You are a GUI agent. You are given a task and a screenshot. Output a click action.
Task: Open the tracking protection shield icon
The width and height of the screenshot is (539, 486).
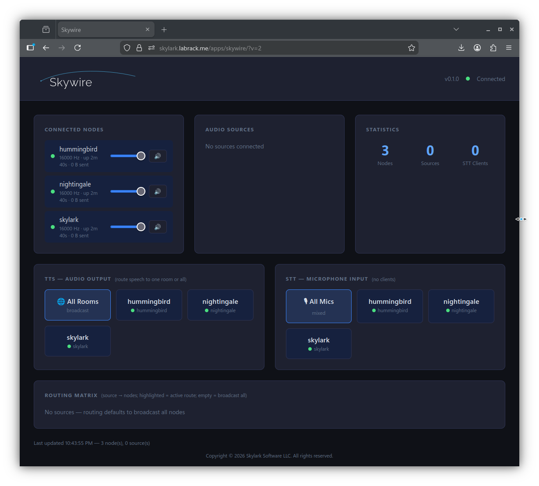click(x=127, y=48)
